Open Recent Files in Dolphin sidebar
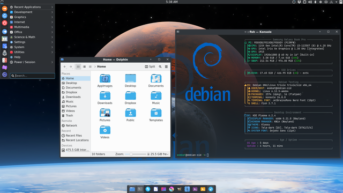The width and height of the screenshot is (343, 193). 76,136
